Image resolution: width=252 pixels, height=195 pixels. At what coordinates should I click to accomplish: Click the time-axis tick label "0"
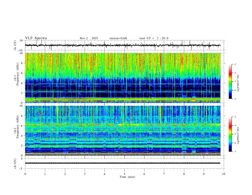click(25, 174)
